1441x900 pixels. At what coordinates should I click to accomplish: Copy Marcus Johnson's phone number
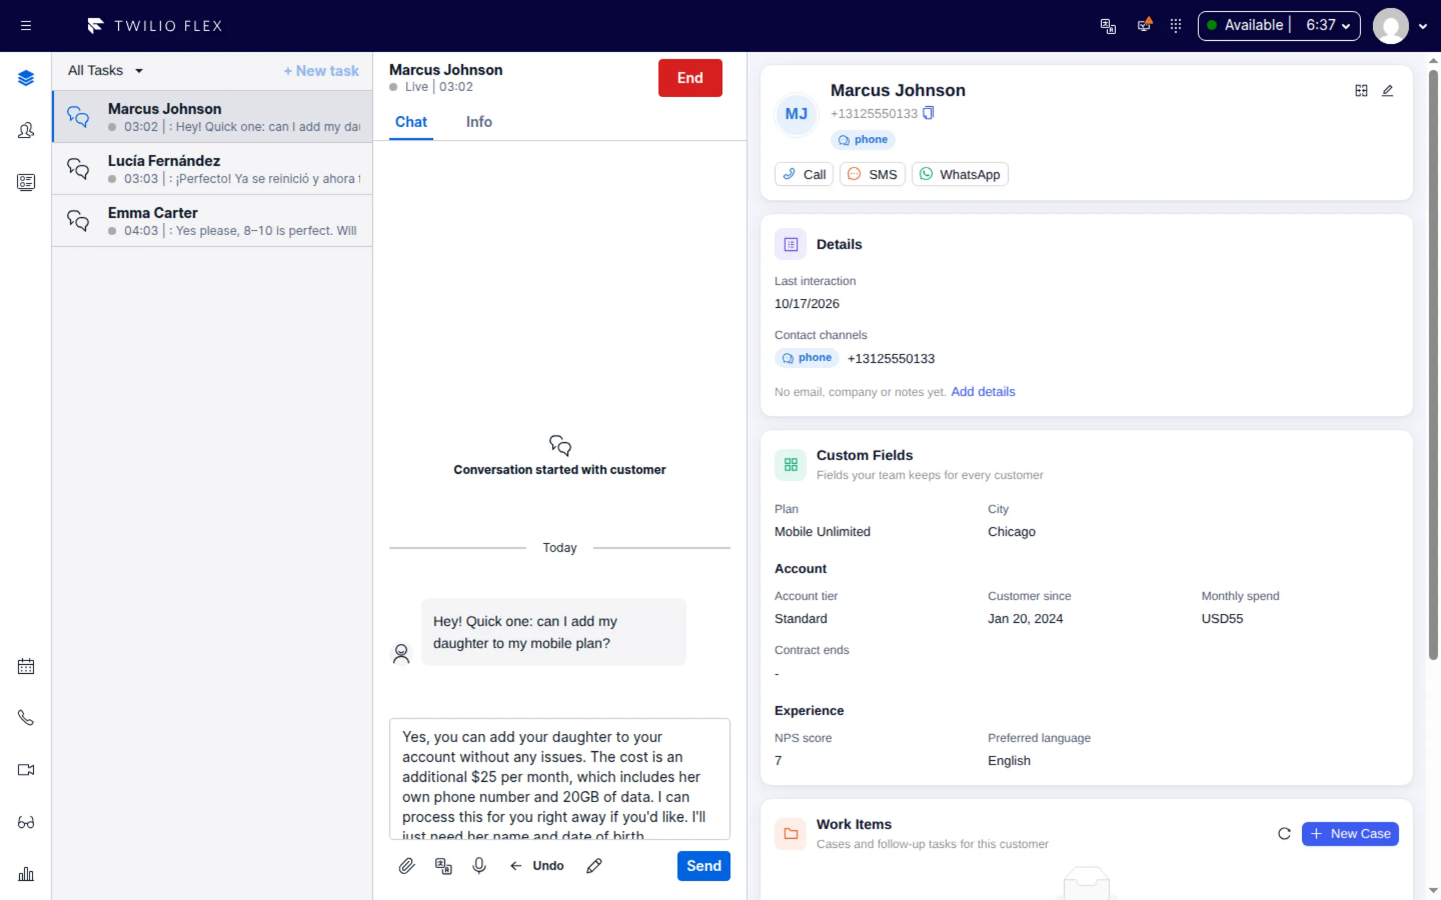click(928, 113)
